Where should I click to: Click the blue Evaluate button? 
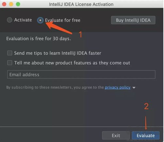[146, 135]
